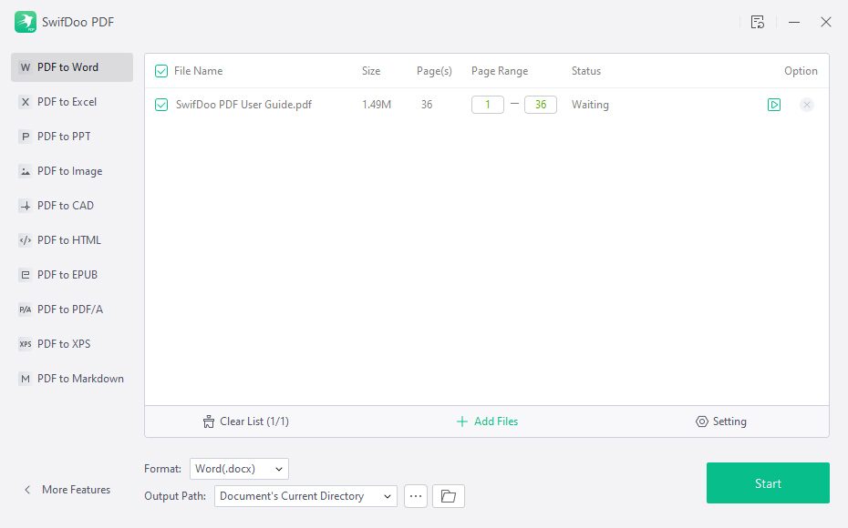Switch to PDF to PDF/A
The height and width of the screenshot is (528, 848).
click(x=72, y=310)
